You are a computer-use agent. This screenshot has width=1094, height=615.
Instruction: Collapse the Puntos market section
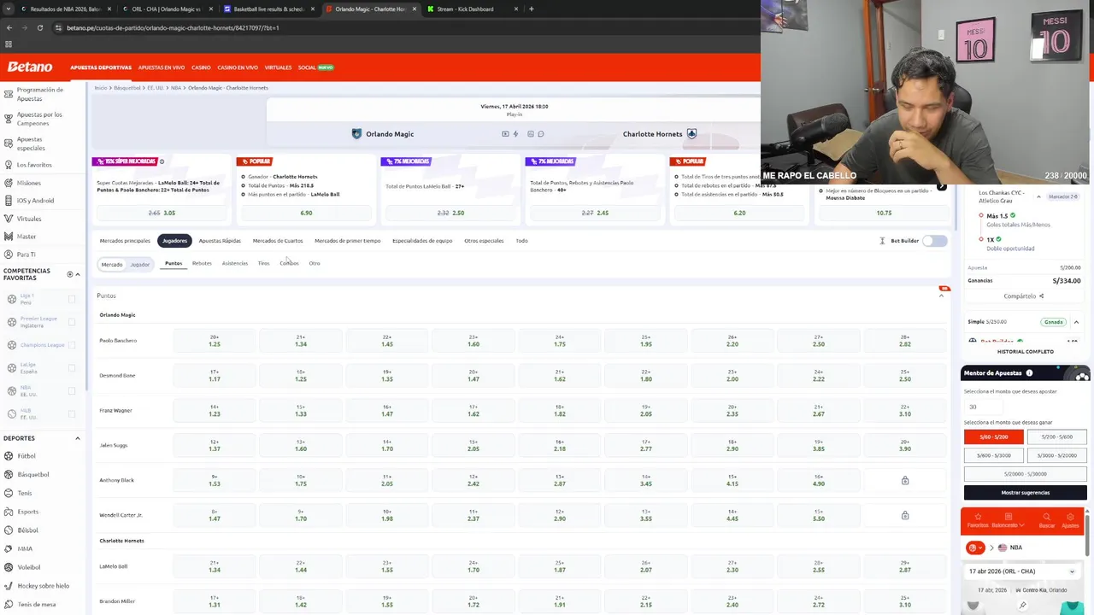[x=942, y=296]
